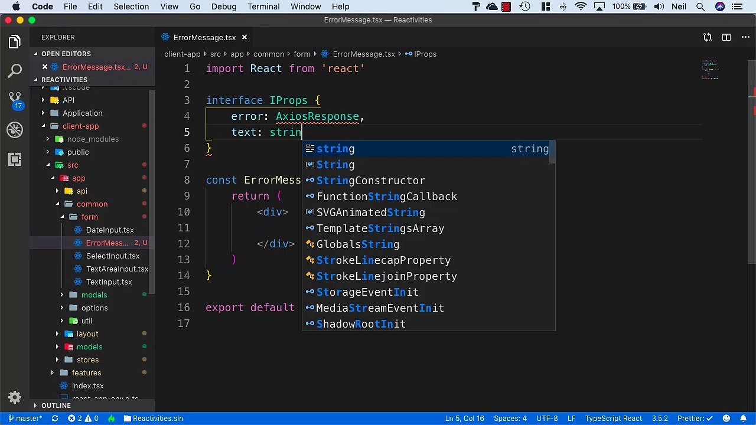Click the Ln 5, Col 16 status item
Viewport: 756px width, 425px height.
coord(464,418)
